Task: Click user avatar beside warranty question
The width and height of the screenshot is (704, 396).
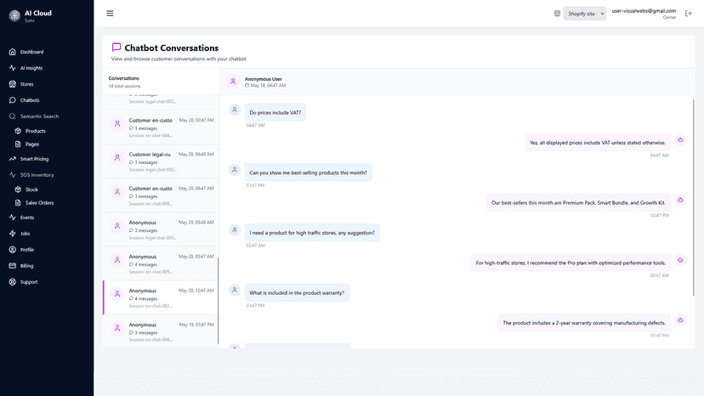Action: pyautogui.click(x=235, y=290)
